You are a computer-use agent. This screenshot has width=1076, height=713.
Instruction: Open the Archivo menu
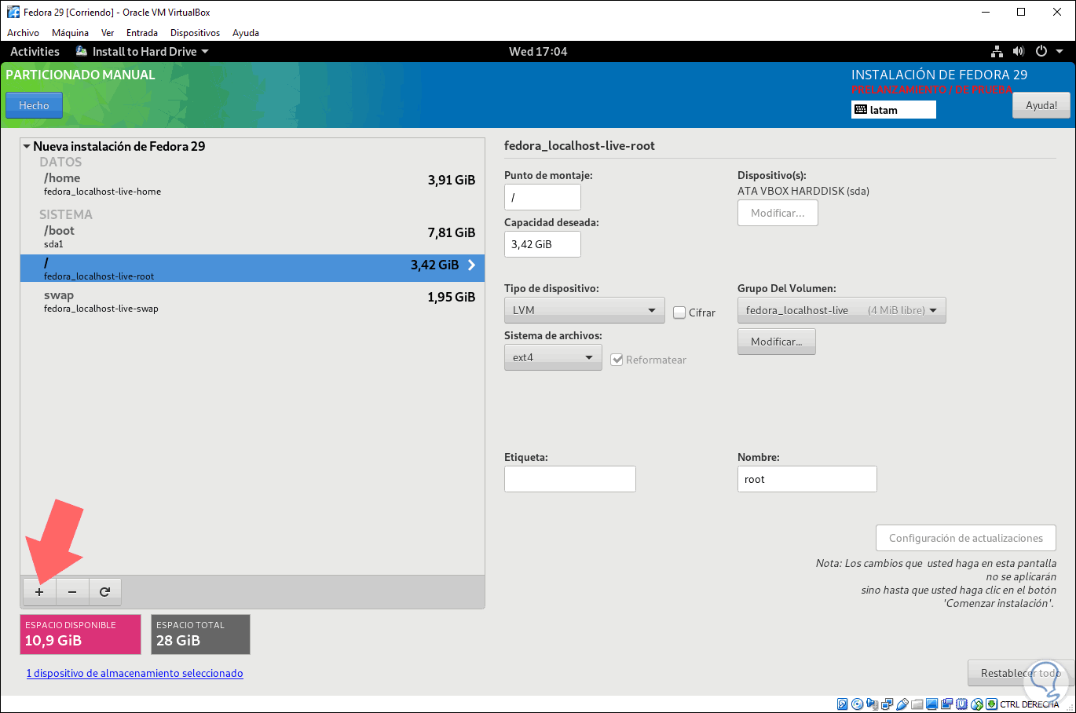coord(23,33)
